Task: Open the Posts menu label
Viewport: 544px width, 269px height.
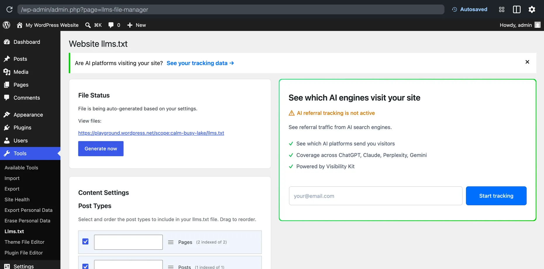Action: 20,59
